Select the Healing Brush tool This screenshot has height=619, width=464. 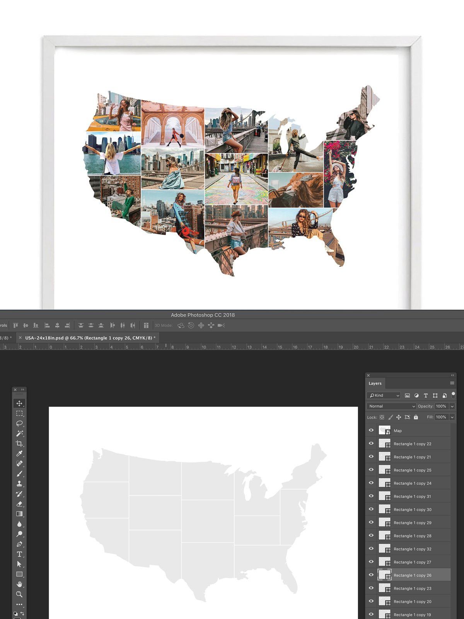[19, 463]
